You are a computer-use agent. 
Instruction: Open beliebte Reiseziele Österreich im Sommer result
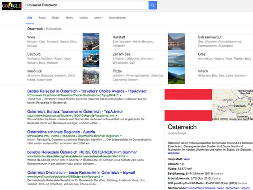(82, 152)
